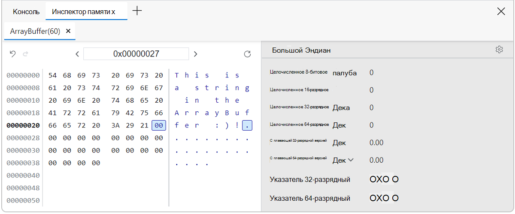This screenshot has width=515, height=214.
Task: Select character B in ASCII column
Action: coord(227,113)
